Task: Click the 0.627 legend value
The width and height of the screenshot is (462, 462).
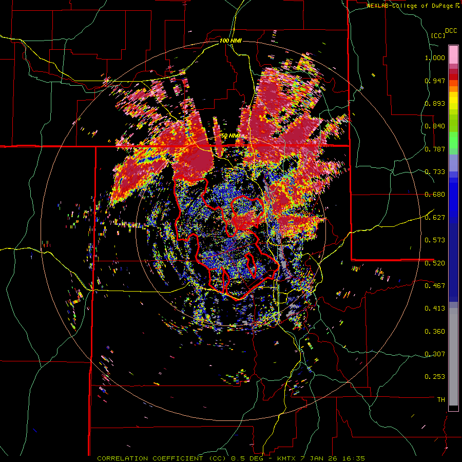Action: (435, 218)
